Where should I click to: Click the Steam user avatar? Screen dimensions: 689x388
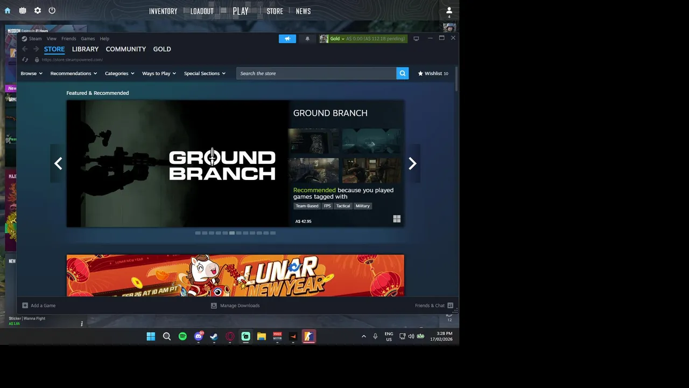(324, 39)
